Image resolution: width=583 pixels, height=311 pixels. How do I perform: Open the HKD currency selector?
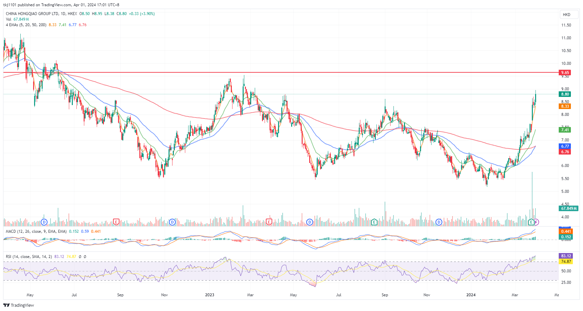tap(569, 14)
